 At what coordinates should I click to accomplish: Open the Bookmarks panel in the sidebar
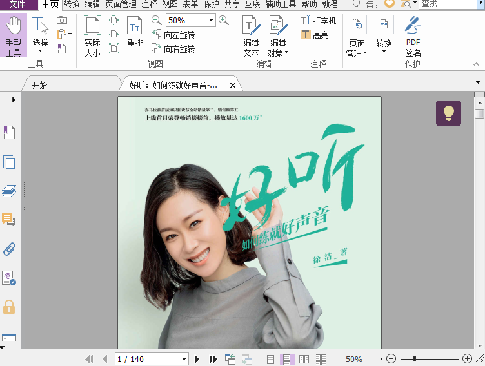(x=9, y=132)
